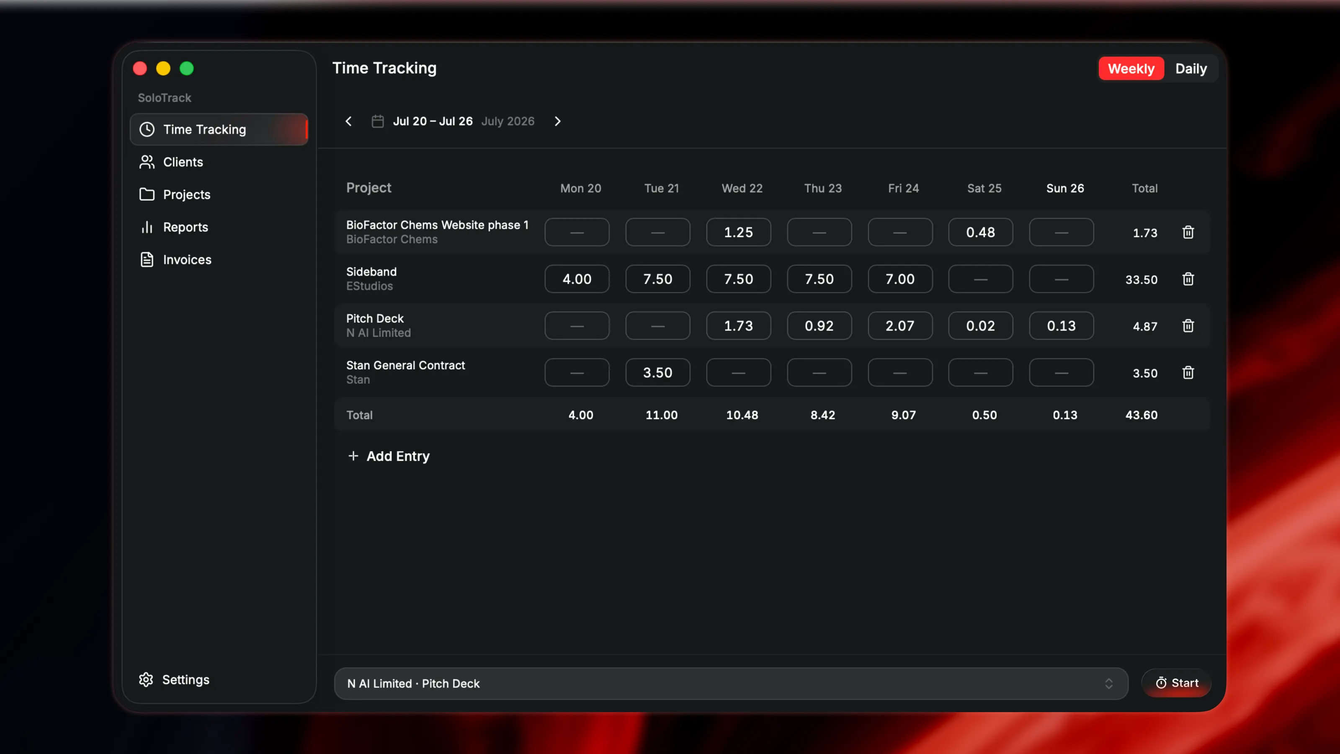
Task: Click the Settings gear icon
Action: 146,679
